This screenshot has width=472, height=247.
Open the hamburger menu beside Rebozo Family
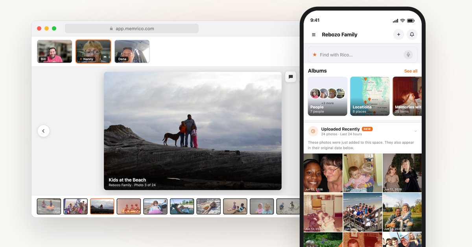pyautogui.click(x=313, y=35)
